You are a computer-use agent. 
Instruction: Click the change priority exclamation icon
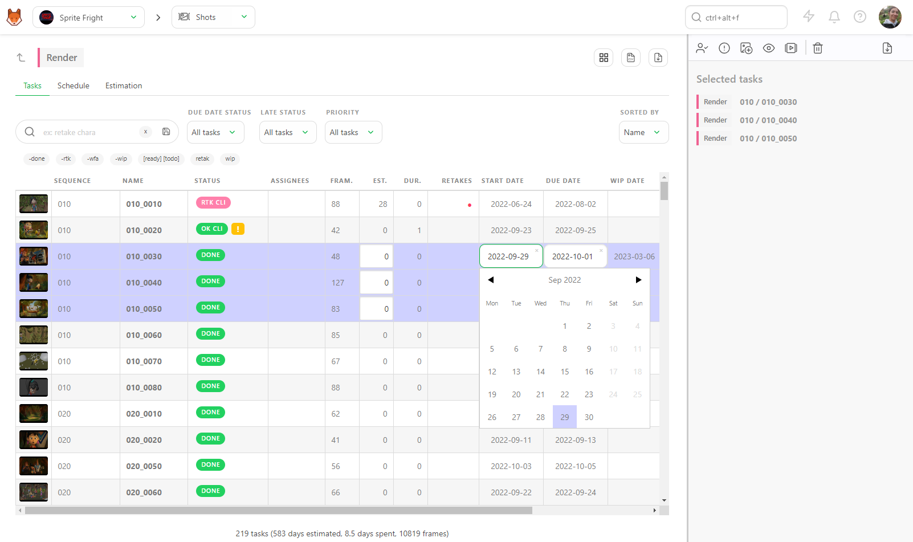click(x=724, y=48)
